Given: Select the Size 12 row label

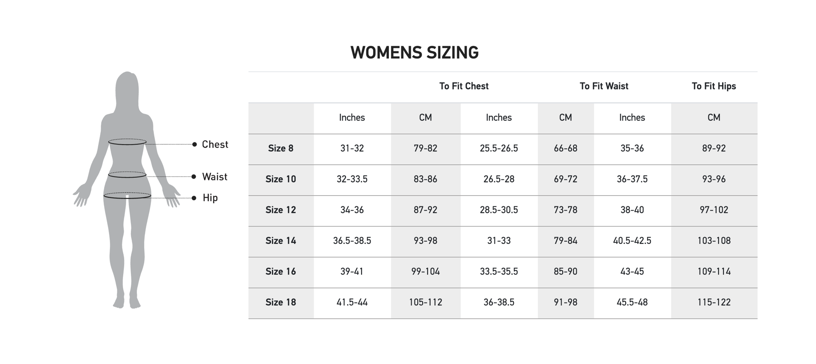Looking at the screenshot, I should pyautogui.click(x=280, y=210).
